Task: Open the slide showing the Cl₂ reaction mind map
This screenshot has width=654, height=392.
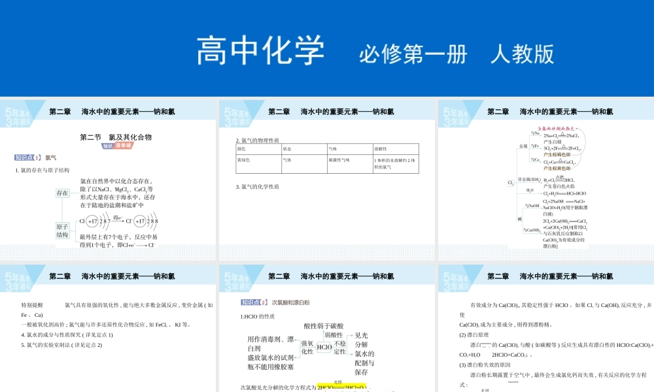Action: click(546, 180)
